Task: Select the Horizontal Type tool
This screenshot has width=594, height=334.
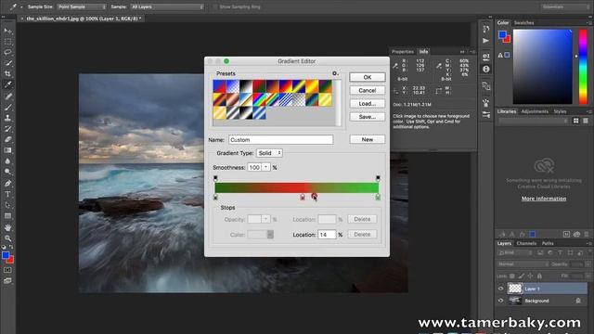Action: [x=8, y=194]
